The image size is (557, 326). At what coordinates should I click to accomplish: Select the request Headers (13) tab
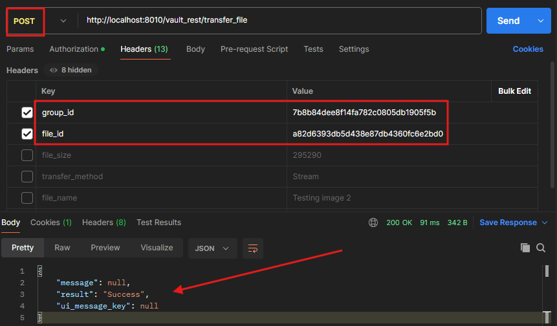pos(144,49)
